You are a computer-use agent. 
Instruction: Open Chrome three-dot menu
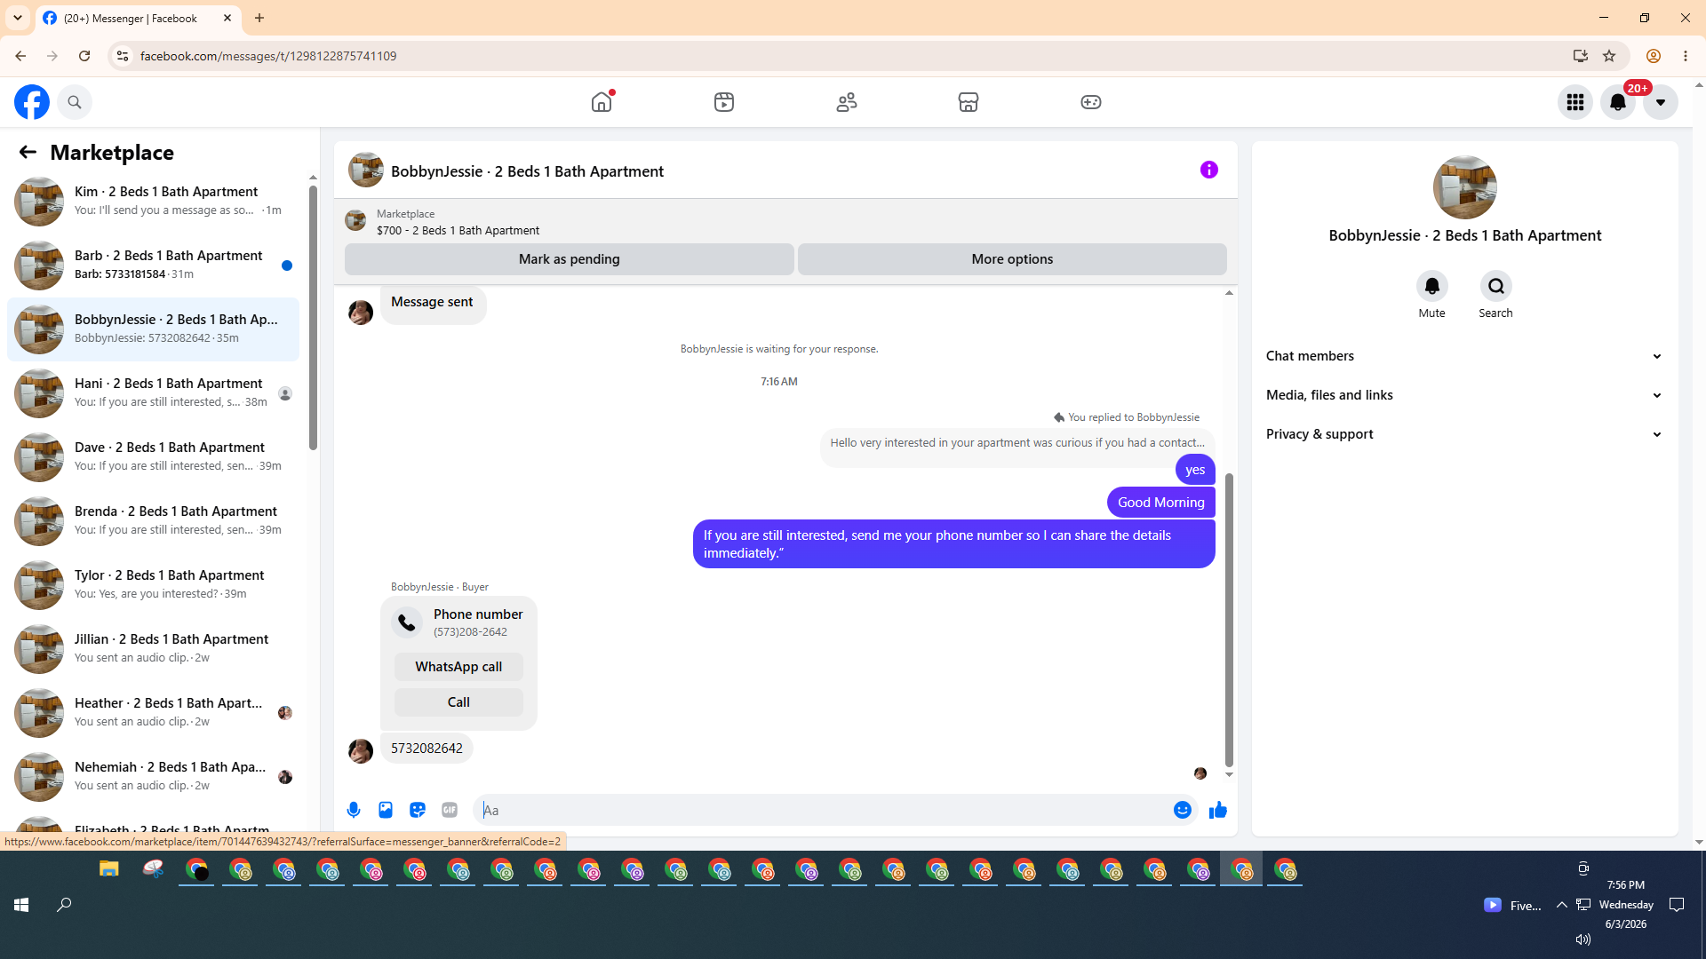click(x=1686, y=56)
